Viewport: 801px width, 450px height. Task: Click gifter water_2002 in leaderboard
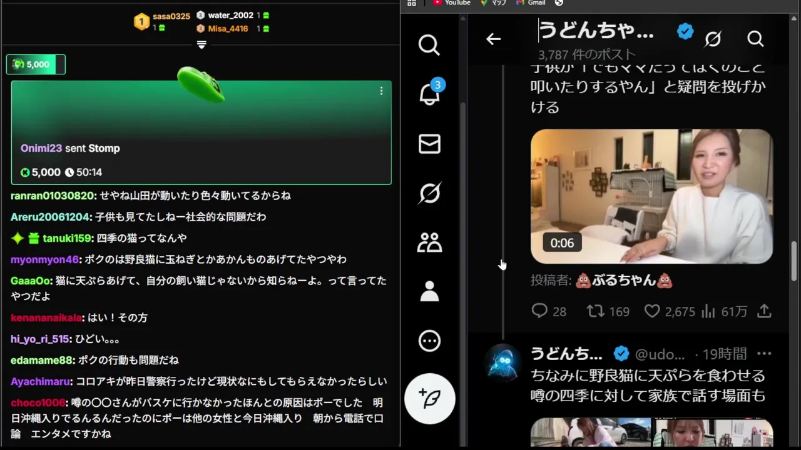[230, 15]
